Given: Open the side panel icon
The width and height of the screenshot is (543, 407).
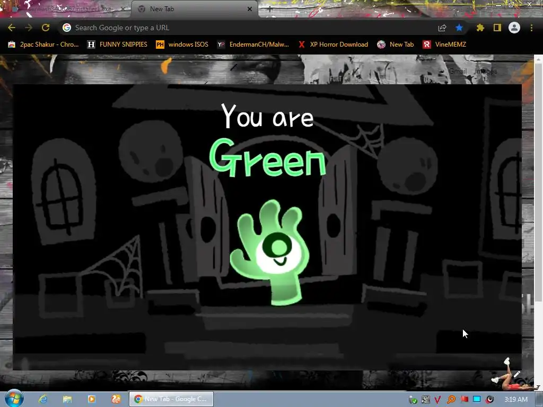Looking at the screenshot, I should (497, 28).
